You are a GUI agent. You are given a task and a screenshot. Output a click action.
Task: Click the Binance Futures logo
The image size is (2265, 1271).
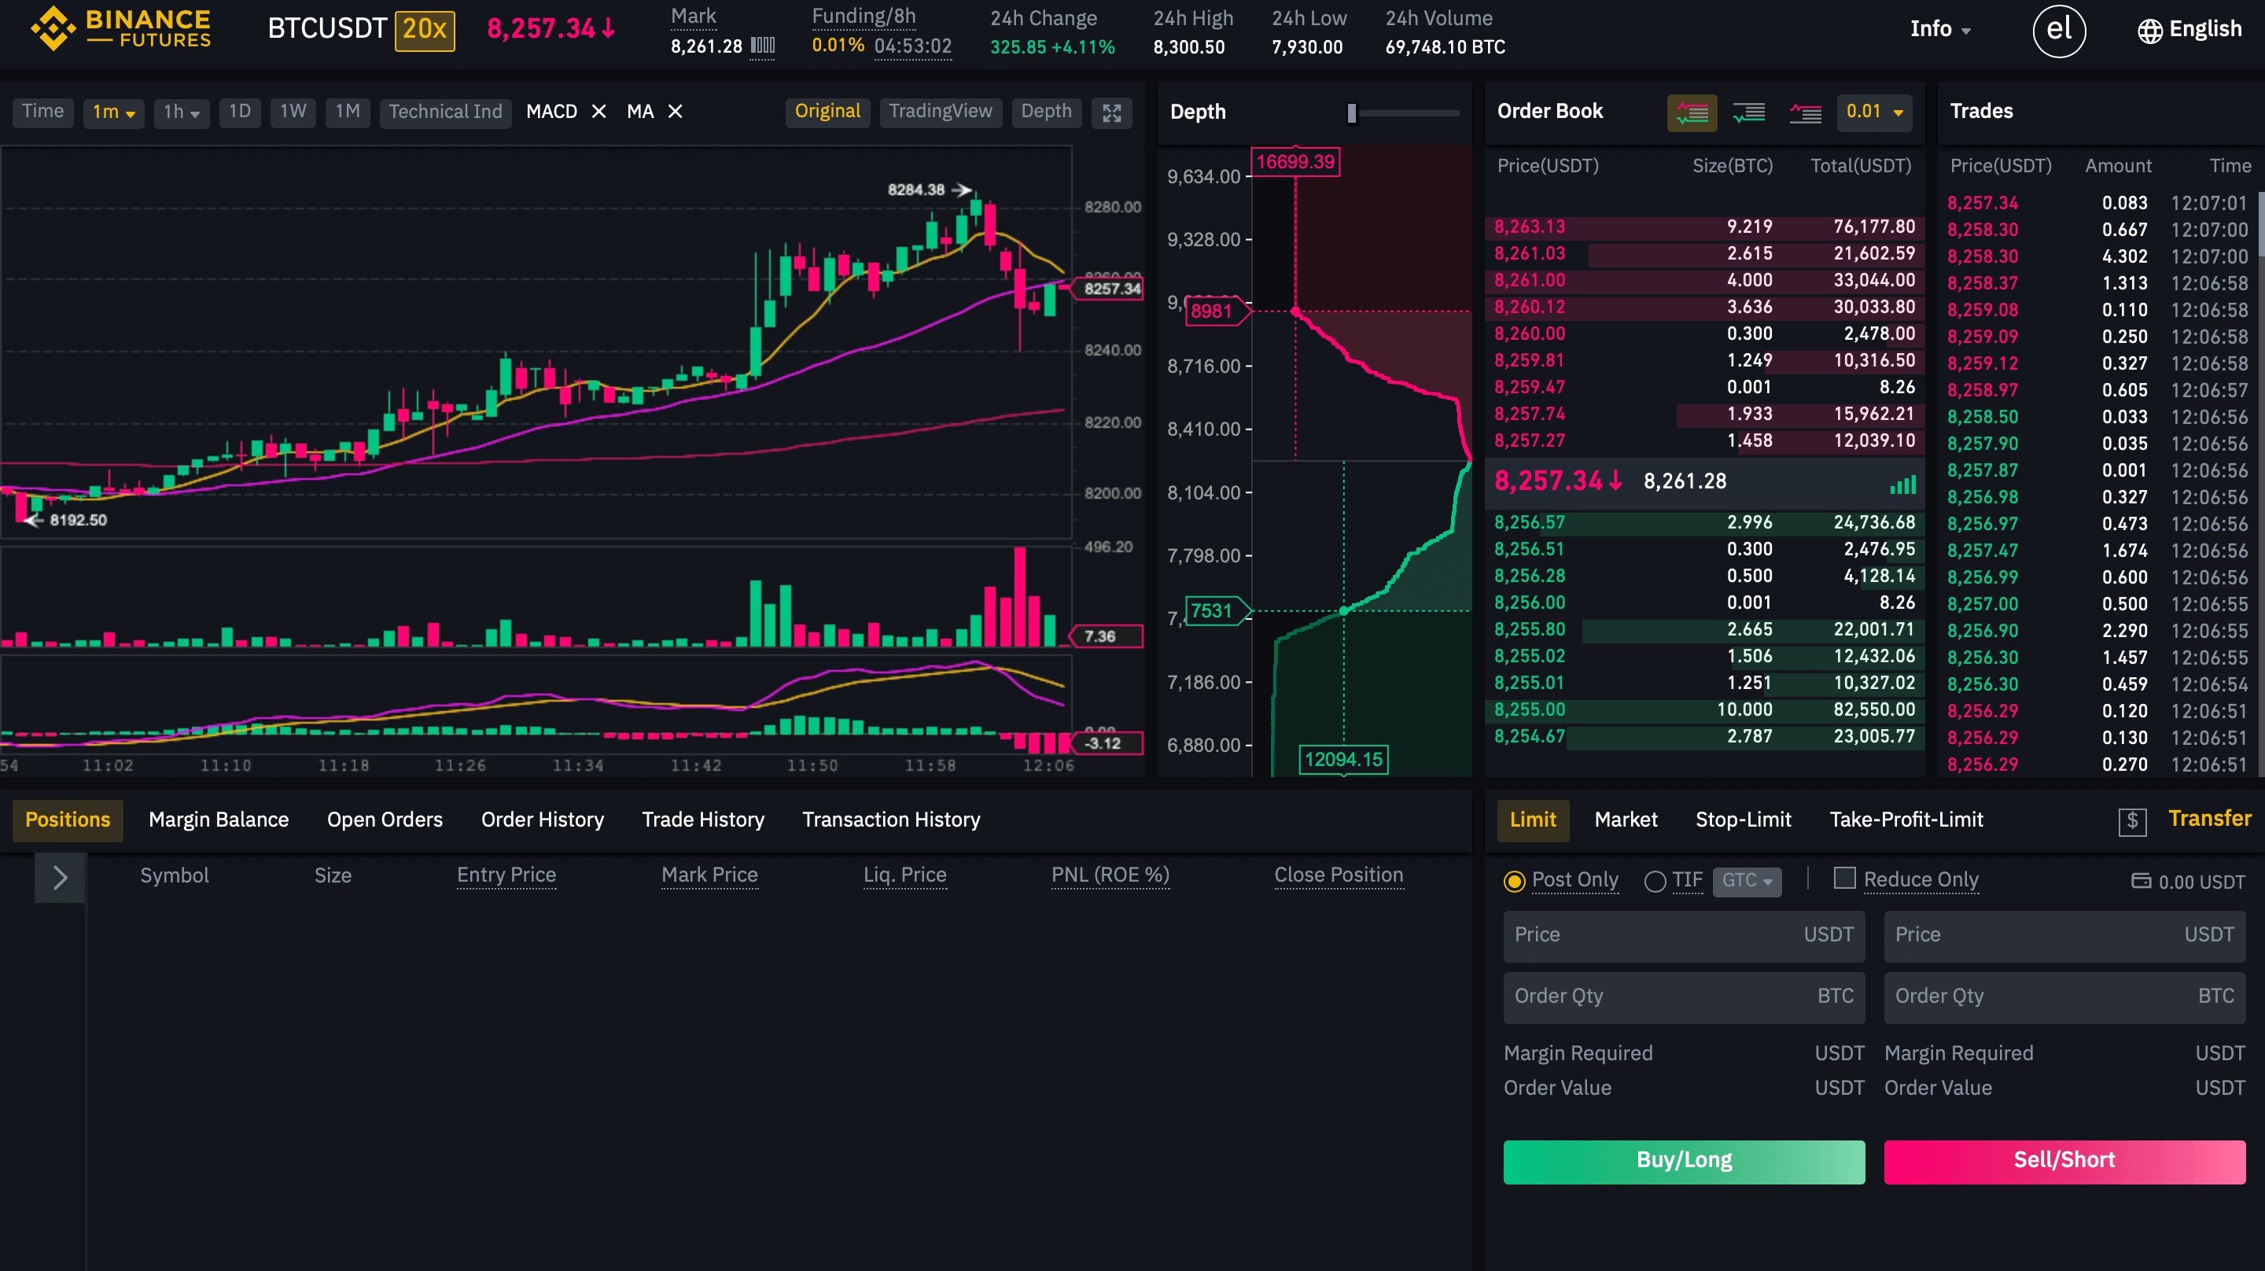120,29
